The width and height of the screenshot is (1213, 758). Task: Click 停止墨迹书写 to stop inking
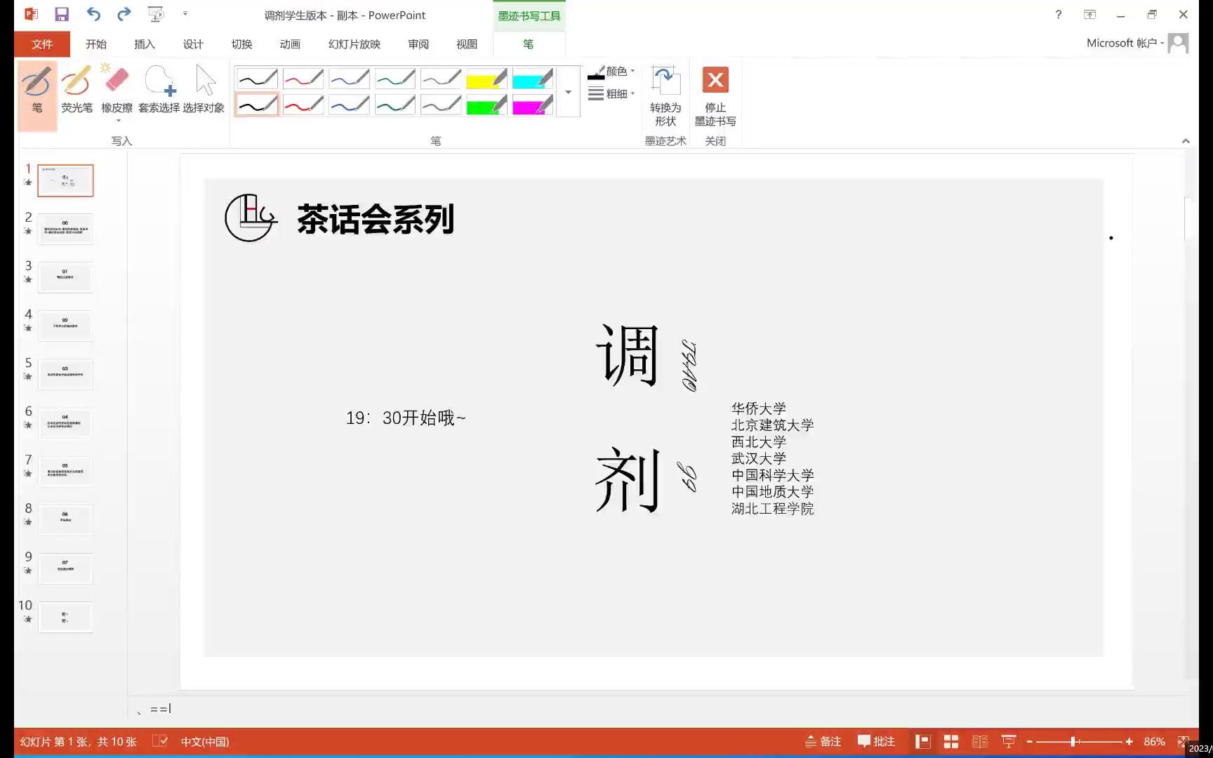tap(715, 95)
